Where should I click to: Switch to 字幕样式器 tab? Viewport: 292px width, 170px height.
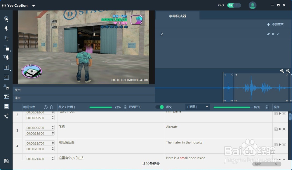tap(178, 16)
